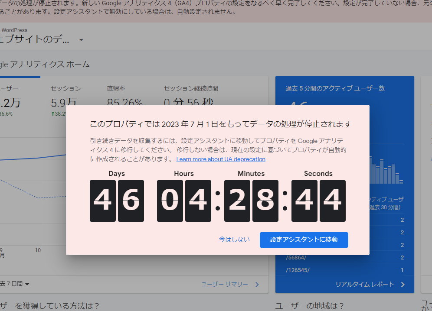Click the 設定アシスタントに移動 button
Viewport: 432px width, 311px height.
(x=304, y=240)
